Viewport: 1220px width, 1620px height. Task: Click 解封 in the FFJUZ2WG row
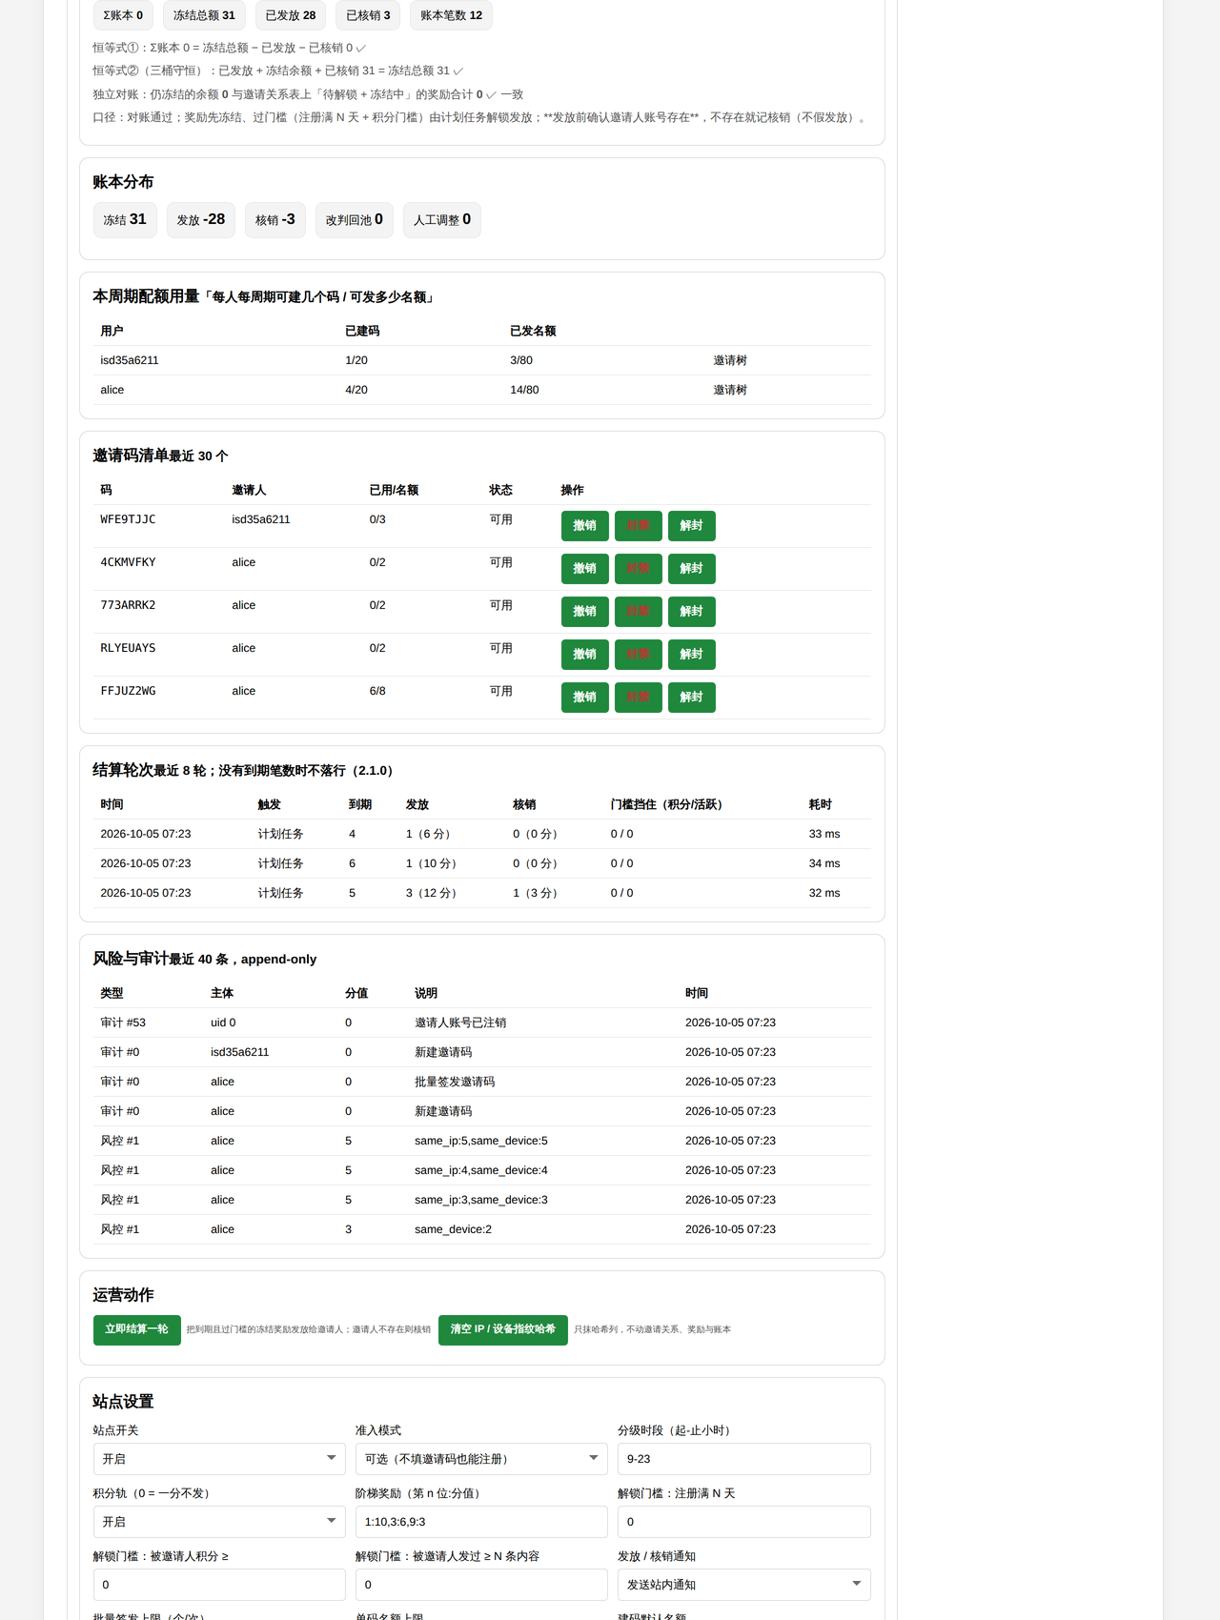691,697
